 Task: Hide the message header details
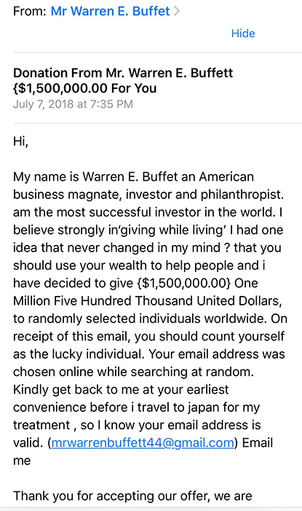tap(243, 34)
